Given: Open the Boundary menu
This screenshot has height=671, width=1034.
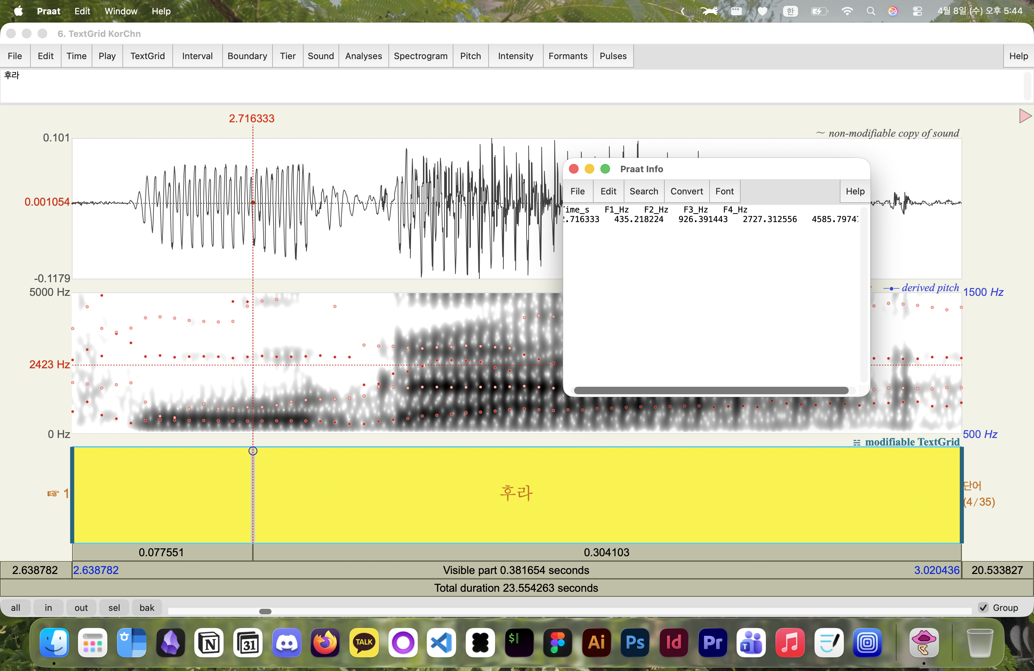Looking at the screenshot, I should click(x=247, y=56).
